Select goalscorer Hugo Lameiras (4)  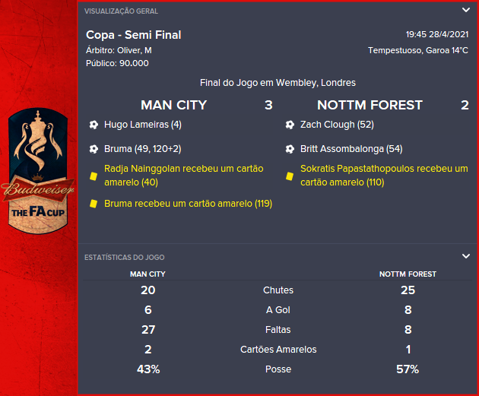point(143,125)
